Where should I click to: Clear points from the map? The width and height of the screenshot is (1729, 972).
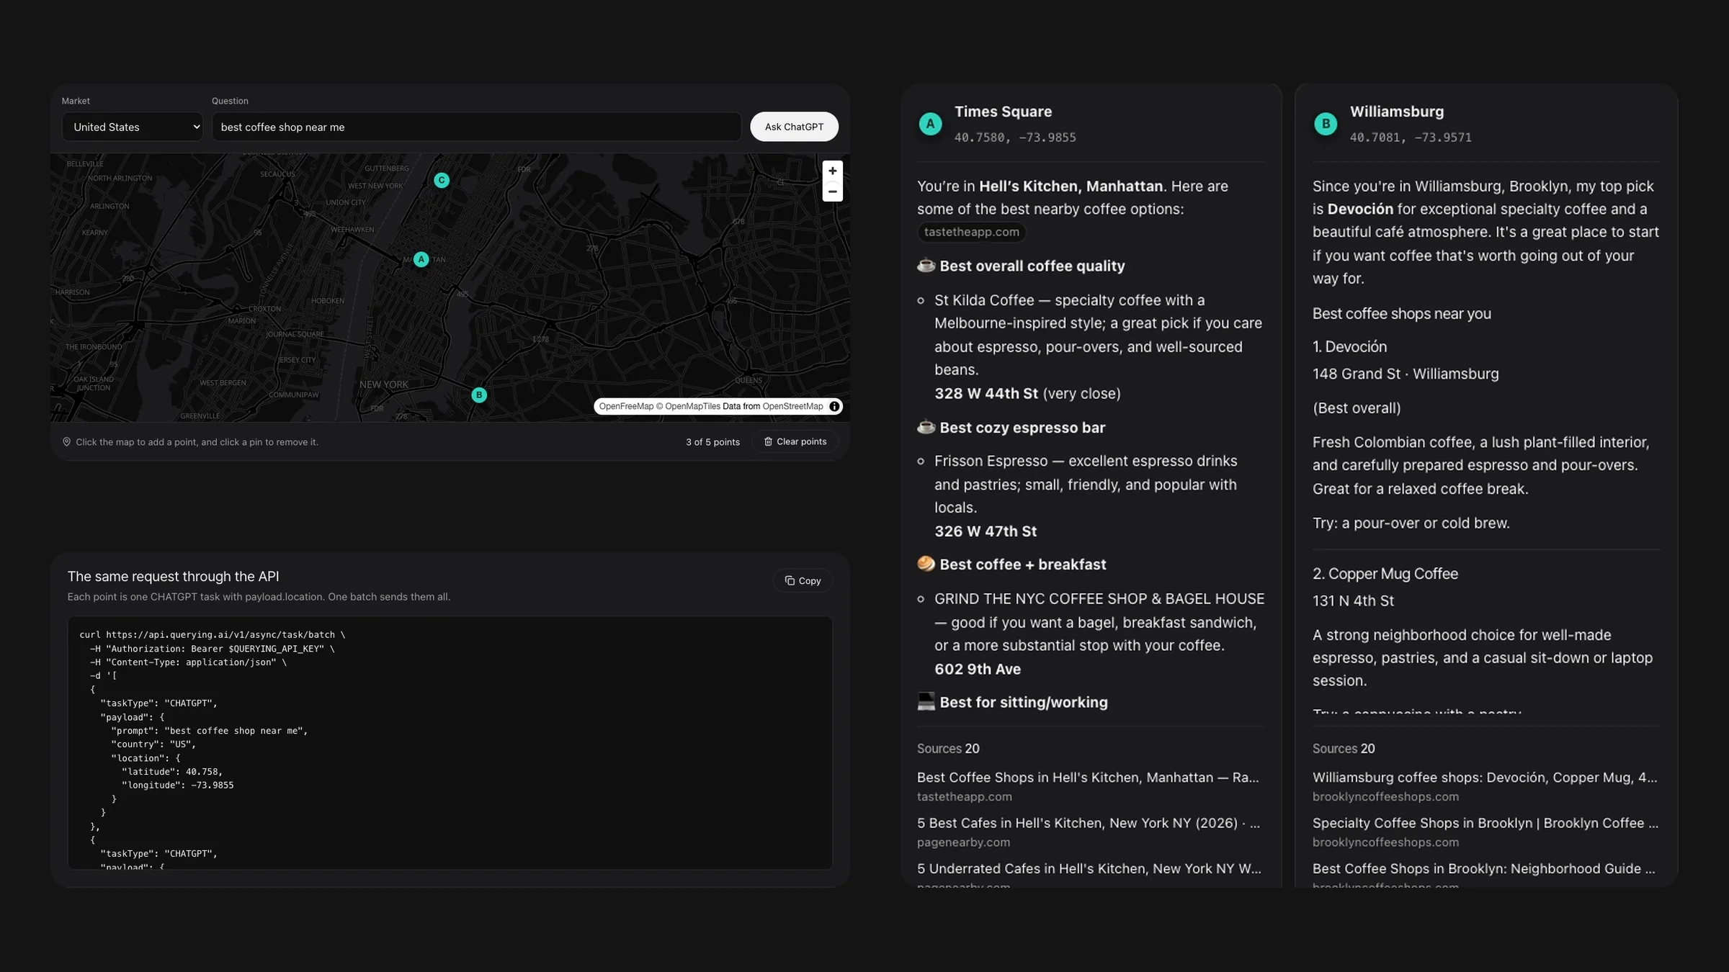[x=795, y=441]
